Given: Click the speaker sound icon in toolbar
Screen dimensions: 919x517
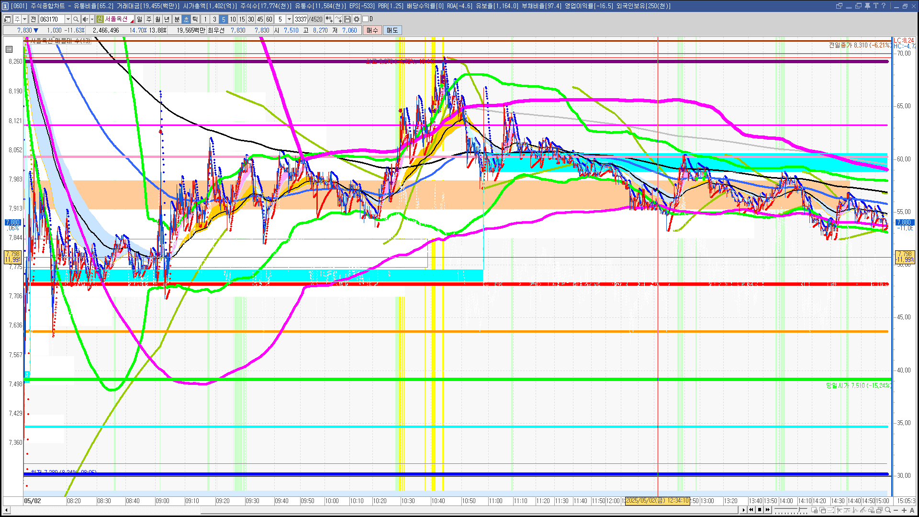Looking at the screenshot, I should 85,19.
